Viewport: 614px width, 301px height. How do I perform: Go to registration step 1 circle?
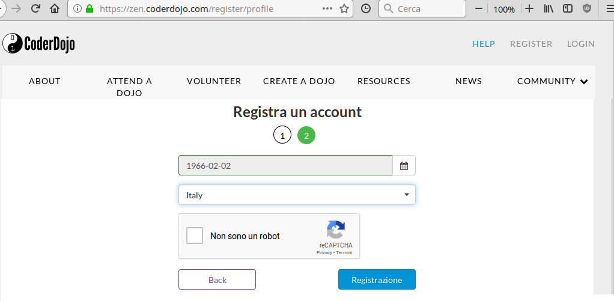282,136
